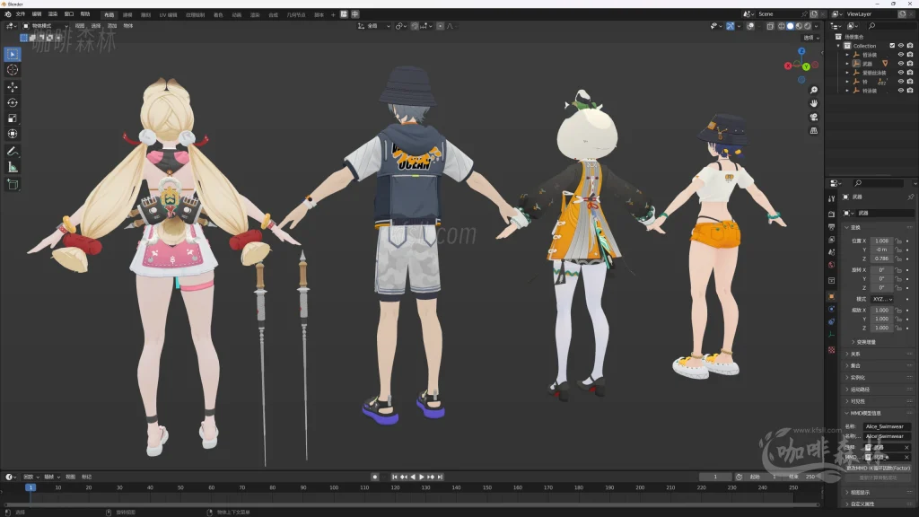Screen dimensions: 919x517
Task: Activate the 3D Cursor tool
Action: (13, 70)
